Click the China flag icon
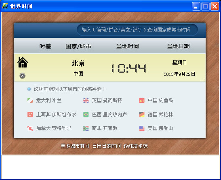 point(142,100)
